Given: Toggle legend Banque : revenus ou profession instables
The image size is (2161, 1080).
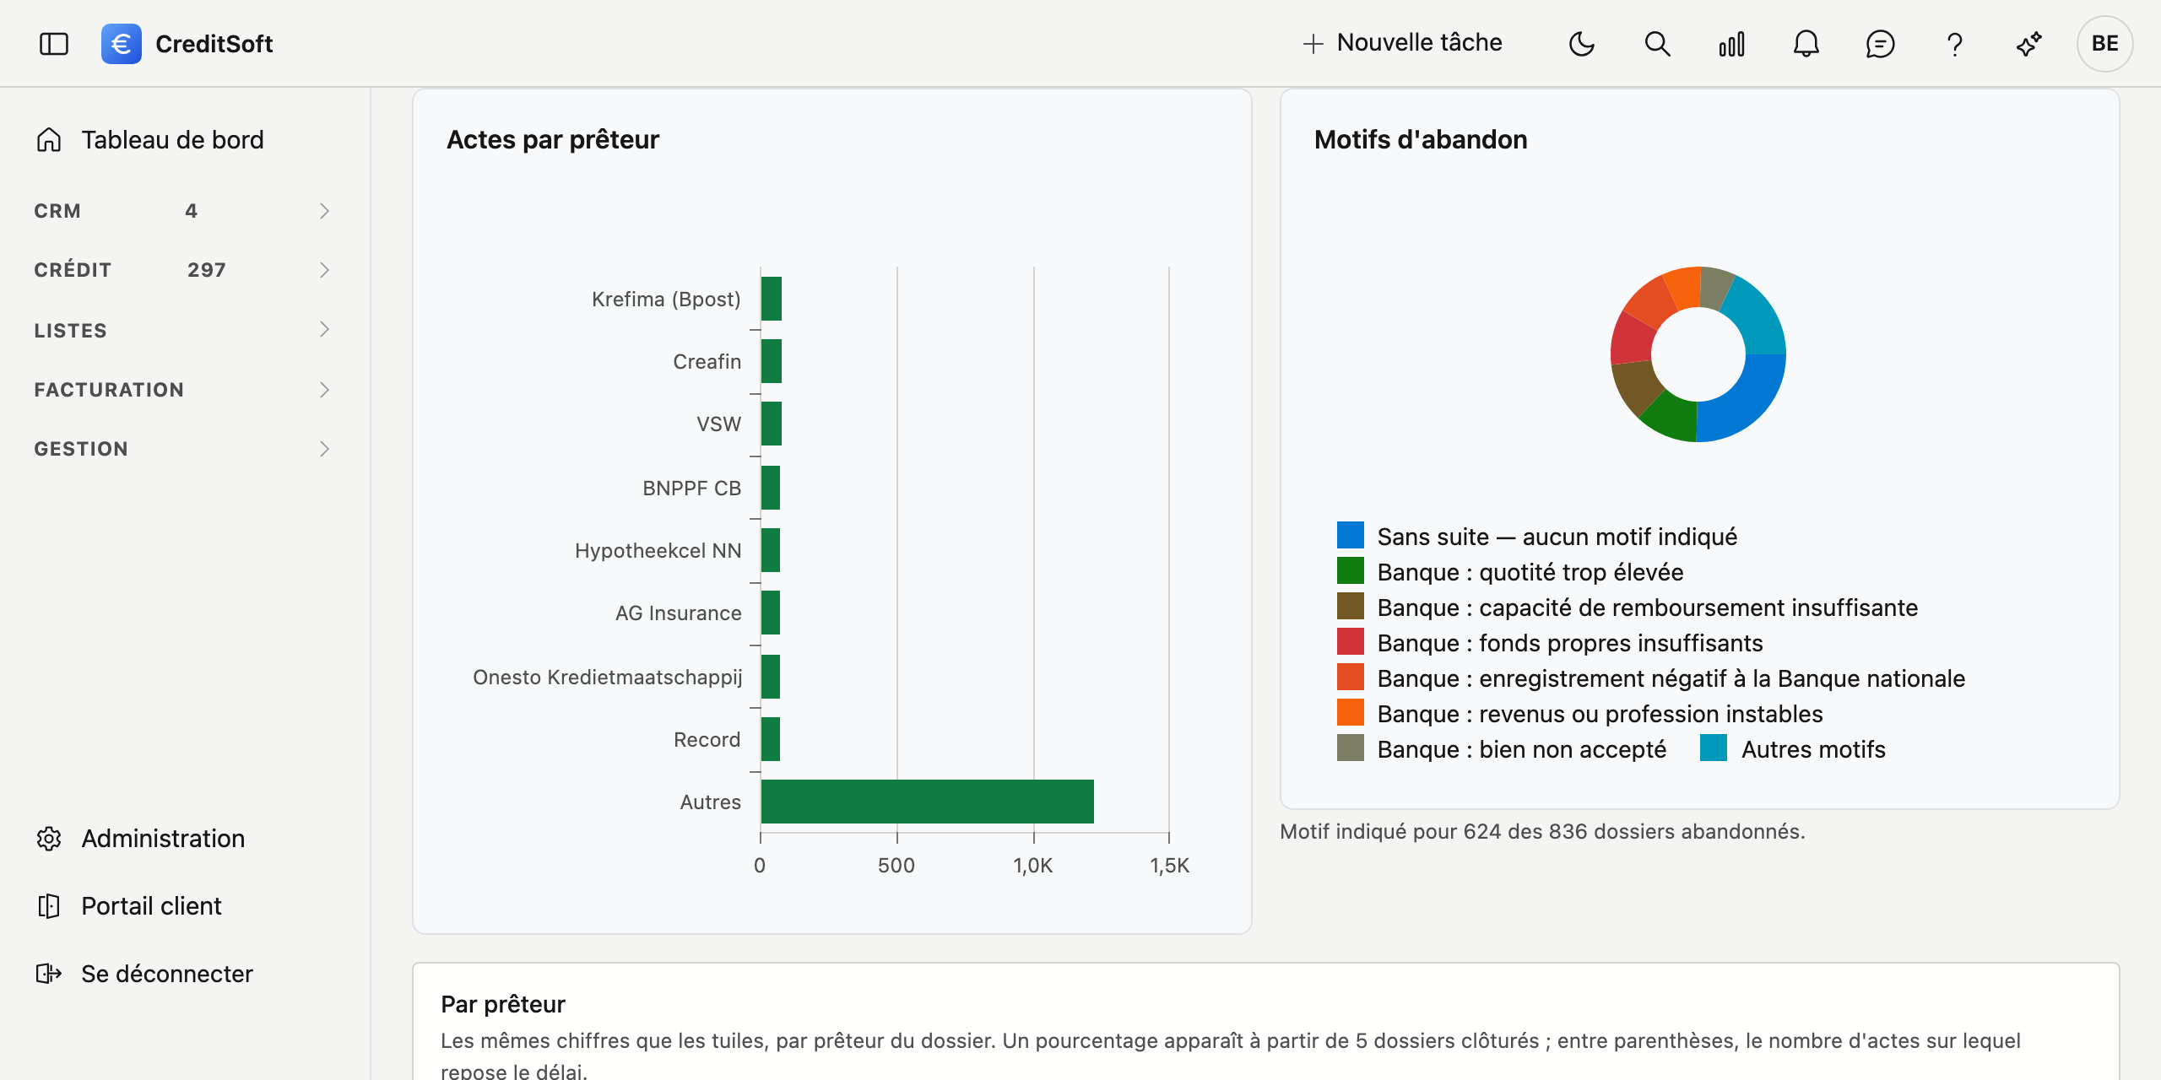Looking at the screenshot, I should (1580, 714).
